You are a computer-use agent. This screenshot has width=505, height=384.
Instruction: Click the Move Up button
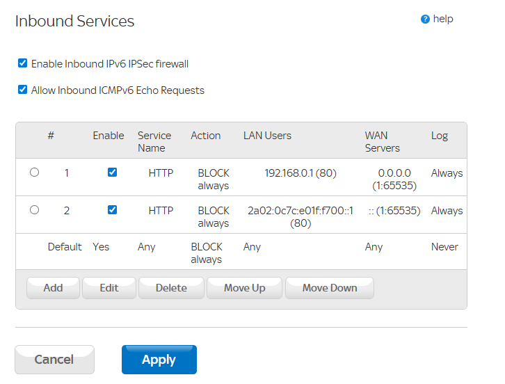tap(244, 288)
